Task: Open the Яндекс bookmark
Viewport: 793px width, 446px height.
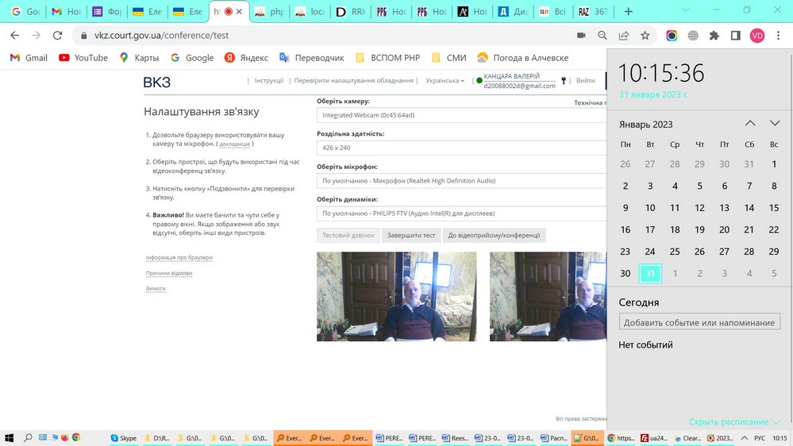Action: click(246, 58)
